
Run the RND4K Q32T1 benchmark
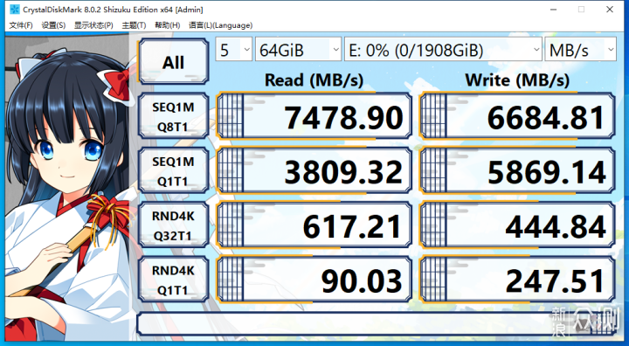(173, 225)
